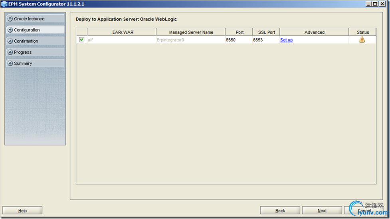Click the Summary step icon
The height and width of the screenshot is (219, 390).
point(10,63)
